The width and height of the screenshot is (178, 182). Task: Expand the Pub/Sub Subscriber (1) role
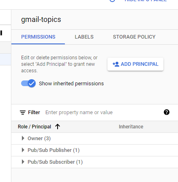[x=23, y=162]
